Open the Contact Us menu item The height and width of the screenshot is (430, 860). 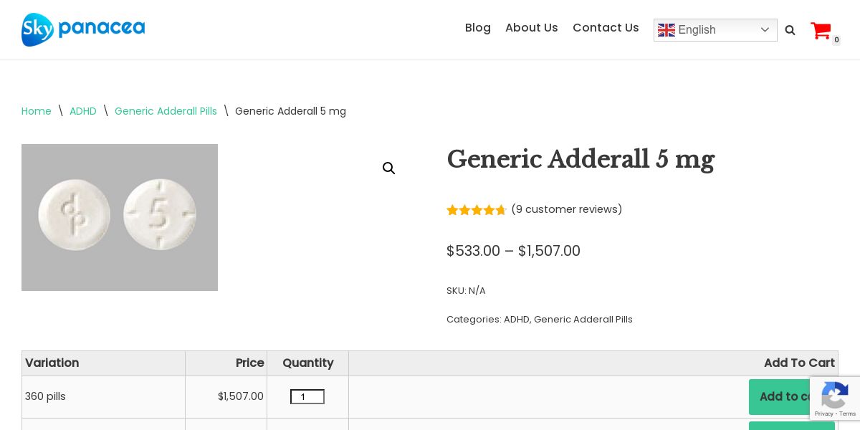pyautogui.click(x=606, y=28)
